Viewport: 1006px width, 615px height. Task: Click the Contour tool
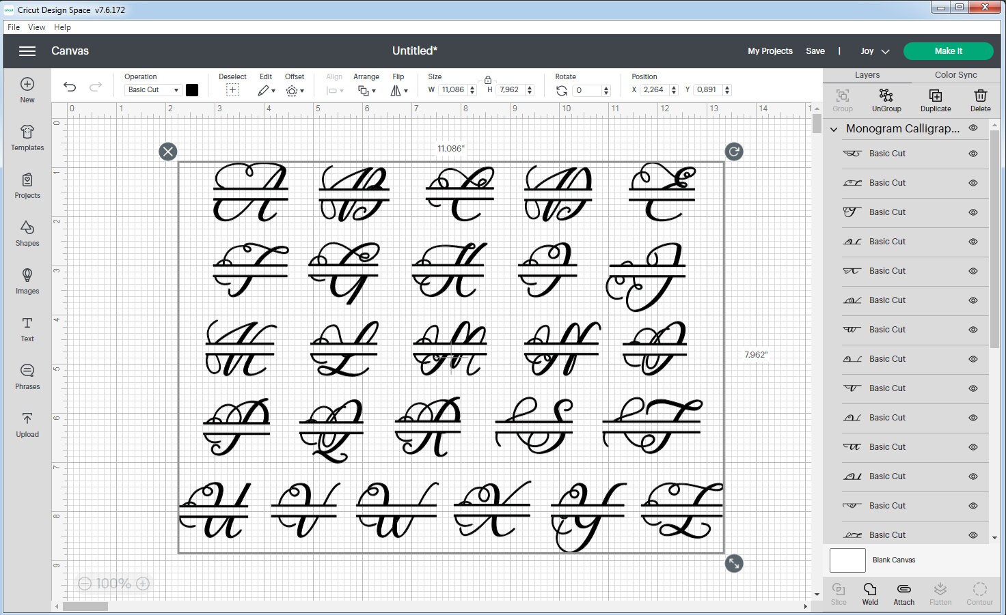tap(980, 592)
